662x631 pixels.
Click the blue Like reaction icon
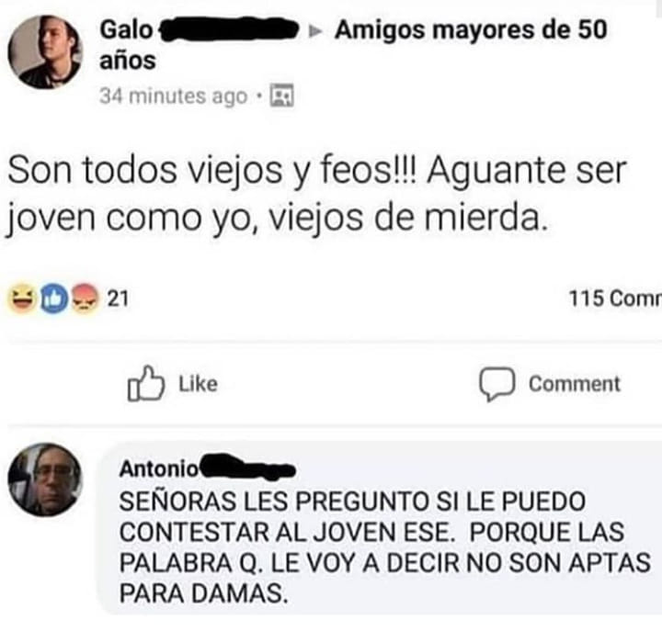click(53, 299)
